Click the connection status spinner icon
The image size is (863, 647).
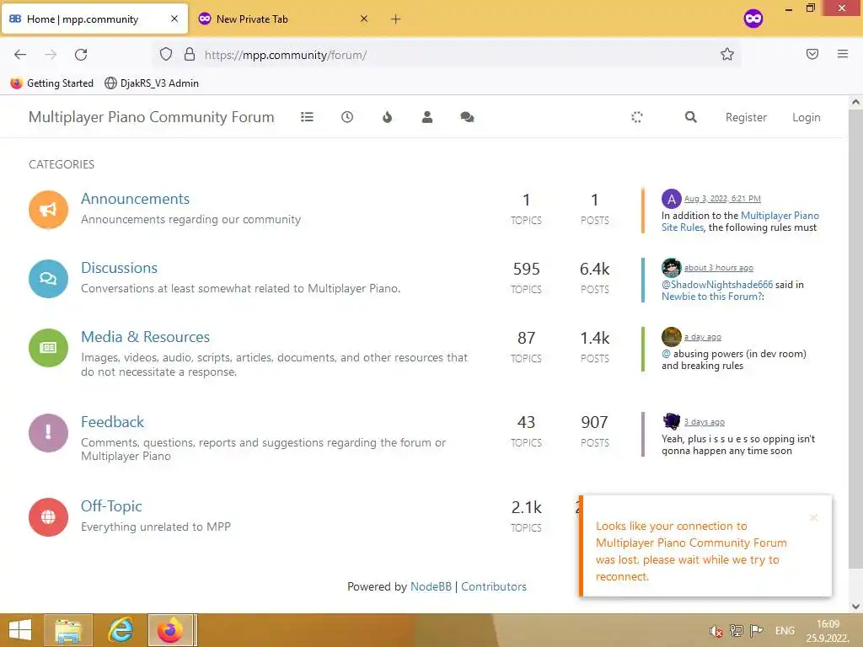(637, 117)
